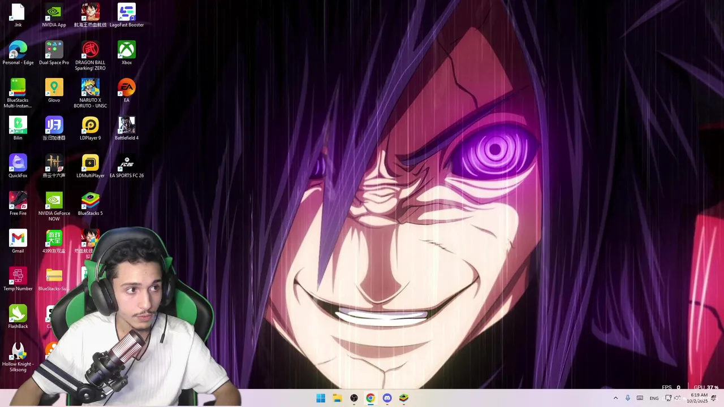
Task: Switch to OBS Studio in the taskbar
Action: click(x=354, y=398)
